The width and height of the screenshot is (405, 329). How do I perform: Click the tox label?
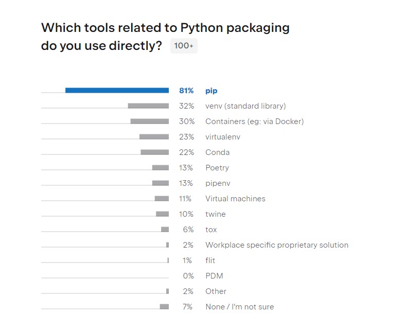(211, 230)
